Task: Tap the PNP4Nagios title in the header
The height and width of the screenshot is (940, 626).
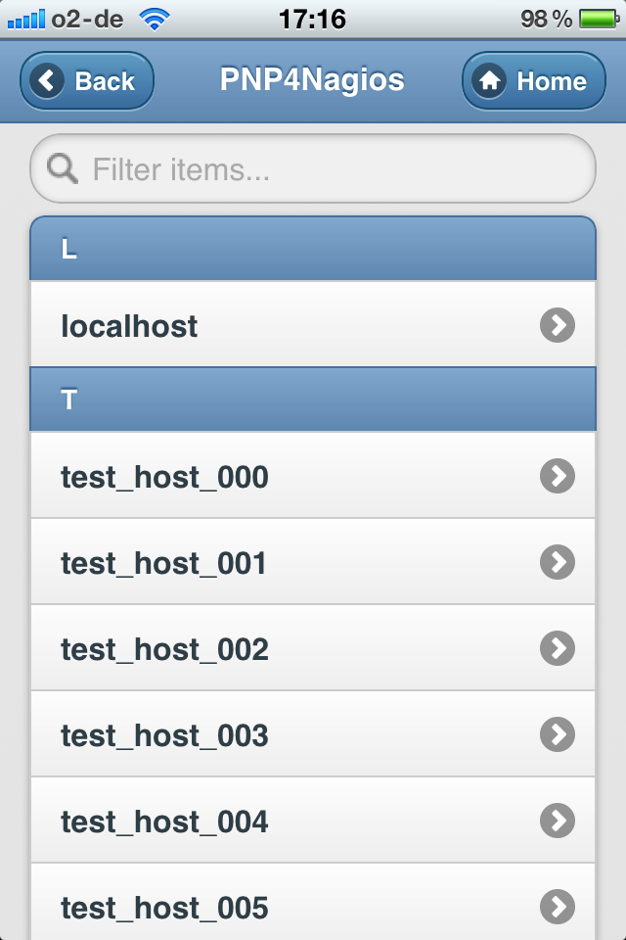Action: [313, 81]
